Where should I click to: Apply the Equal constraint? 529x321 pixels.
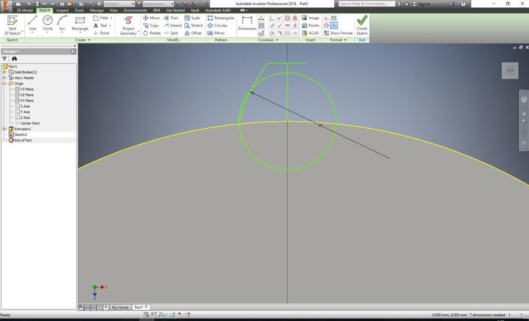click(x=295, y=33)
